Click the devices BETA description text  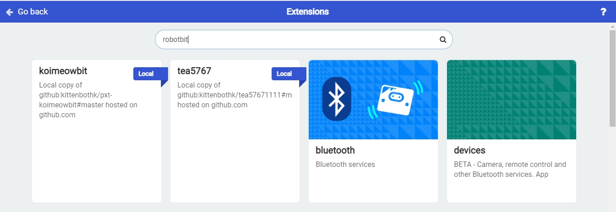pos(510,169)
